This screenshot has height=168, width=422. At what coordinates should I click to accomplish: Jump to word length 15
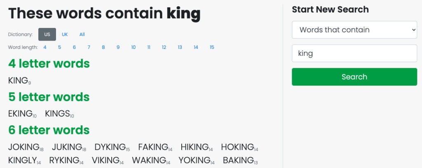[x=212, y=47]
